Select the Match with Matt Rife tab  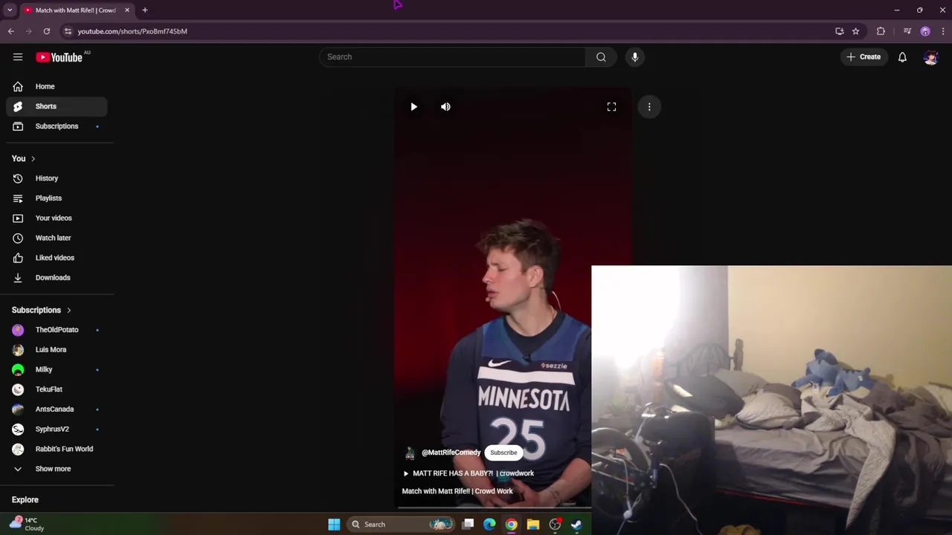(76, 10)
